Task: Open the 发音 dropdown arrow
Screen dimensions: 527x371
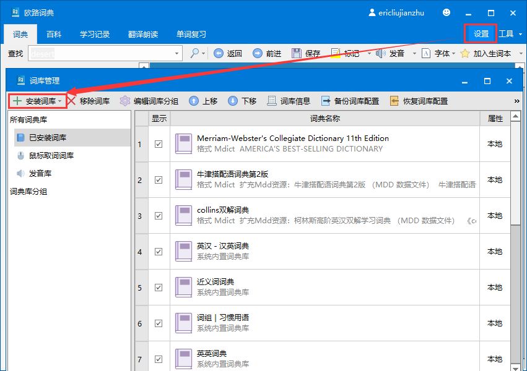Action: pyautogui.click(x=414, y=54)
